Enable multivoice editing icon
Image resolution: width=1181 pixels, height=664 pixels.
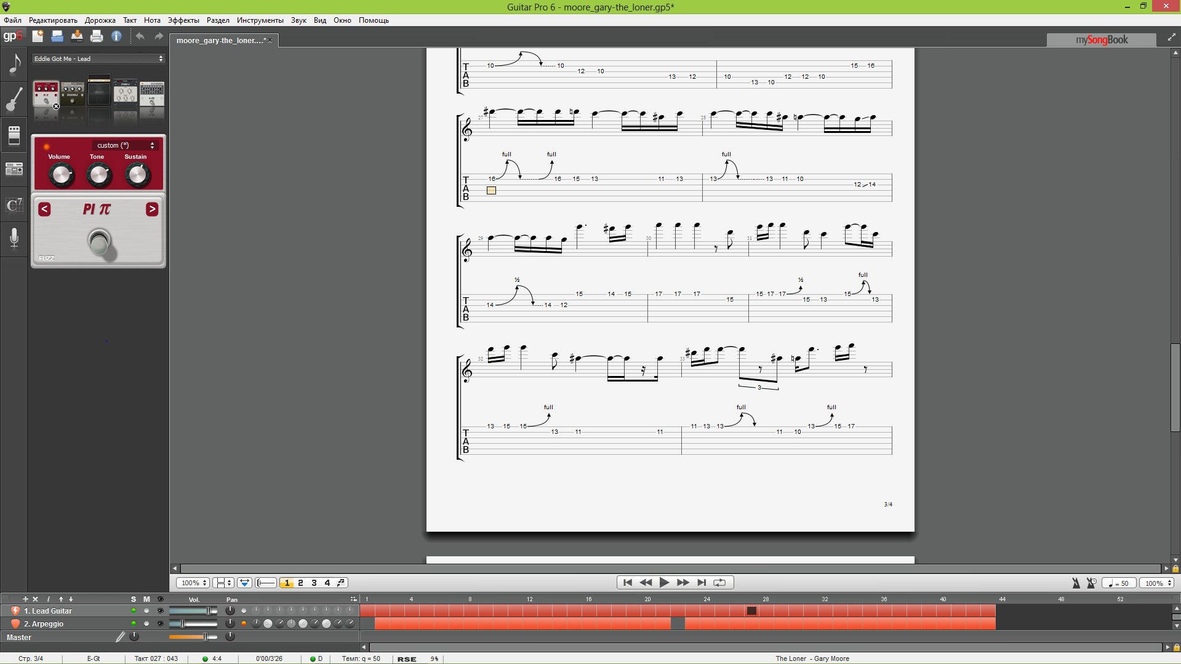point(341,583)
